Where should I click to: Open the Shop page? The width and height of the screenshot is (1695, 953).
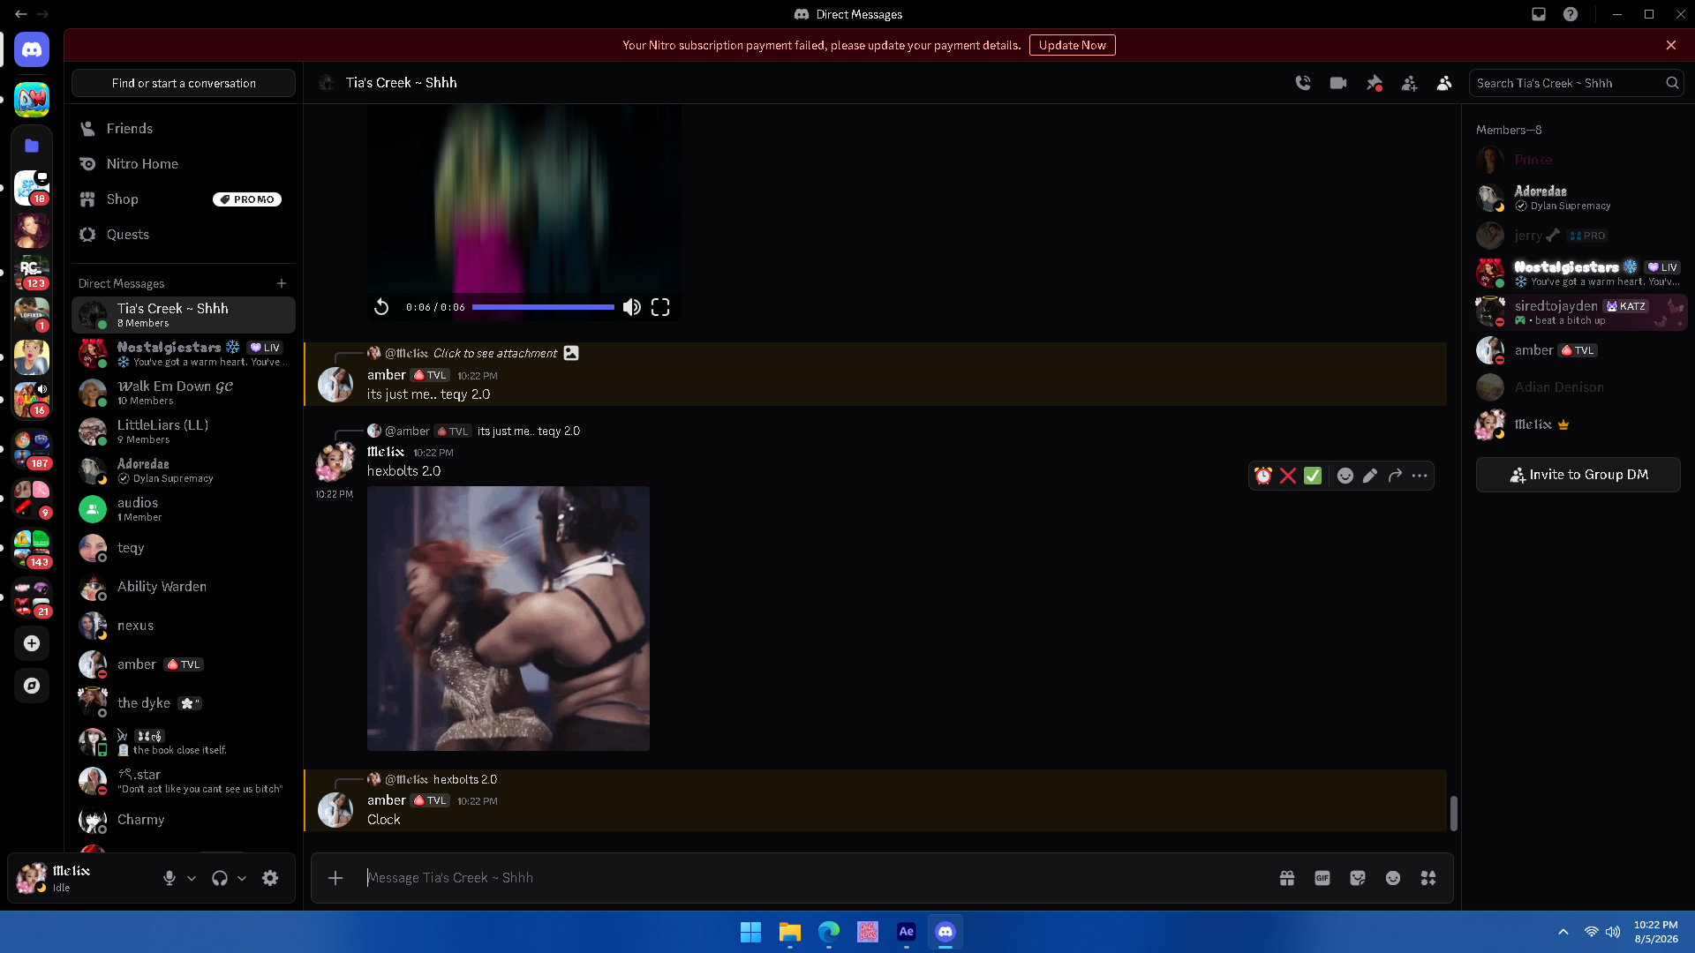(184, 199)
